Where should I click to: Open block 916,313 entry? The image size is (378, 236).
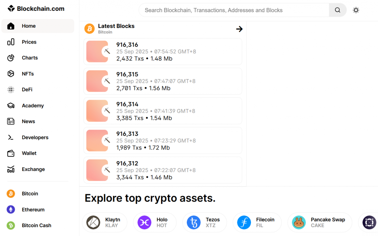(x=162, y=141)
